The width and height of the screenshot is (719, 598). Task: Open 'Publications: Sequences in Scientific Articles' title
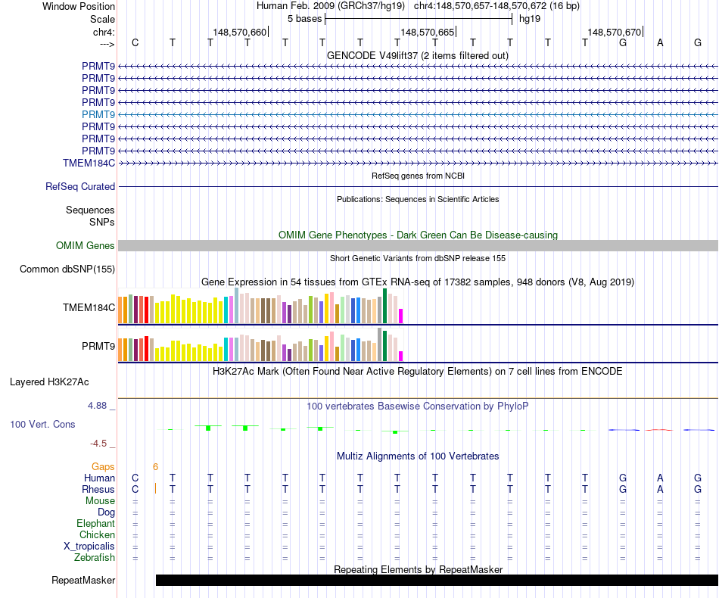(418, 199)
